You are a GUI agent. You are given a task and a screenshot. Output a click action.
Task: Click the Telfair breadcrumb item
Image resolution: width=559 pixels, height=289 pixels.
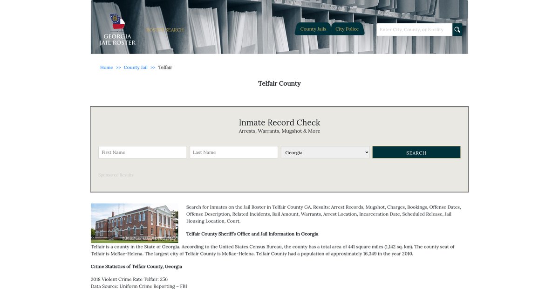tap(165, 68)
